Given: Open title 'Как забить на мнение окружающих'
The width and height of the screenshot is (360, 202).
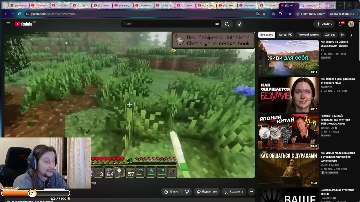Looking at the screenshot, I should pyautogui.click(x=334, y=44).
